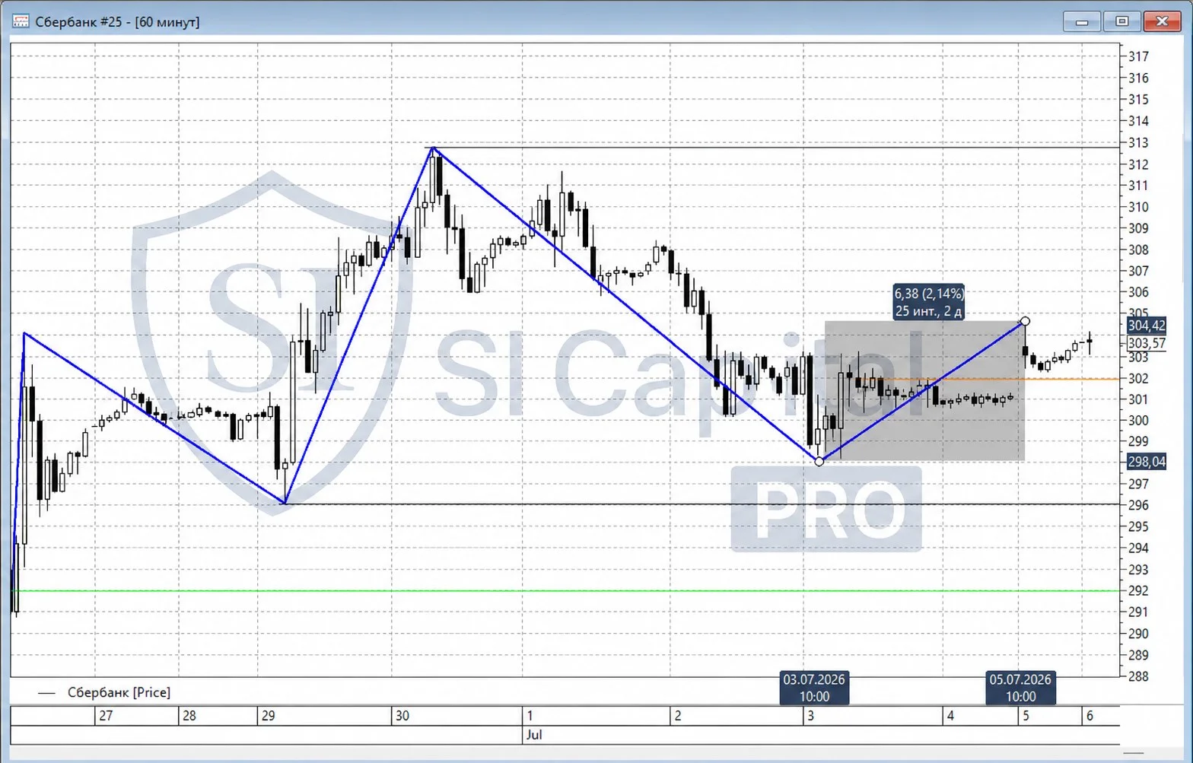Click price axis value 288
Image resolution: width=1193 pixels, height=763 pixels.
(1138, 676)
